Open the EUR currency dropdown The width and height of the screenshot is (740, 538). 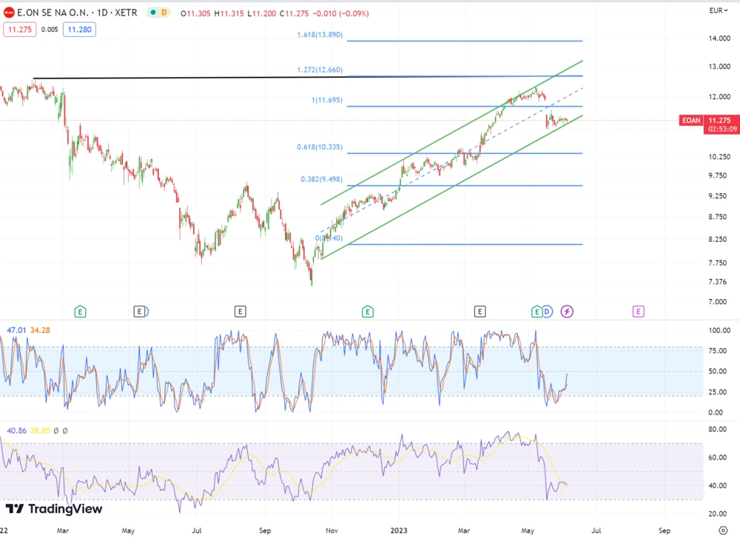(719, 10)
